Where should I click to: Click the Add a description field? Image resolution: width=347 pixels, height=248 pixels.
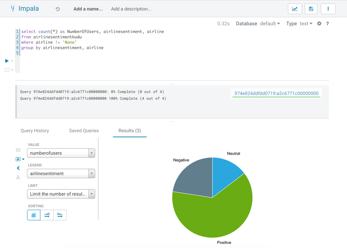(x=131, y=9)
